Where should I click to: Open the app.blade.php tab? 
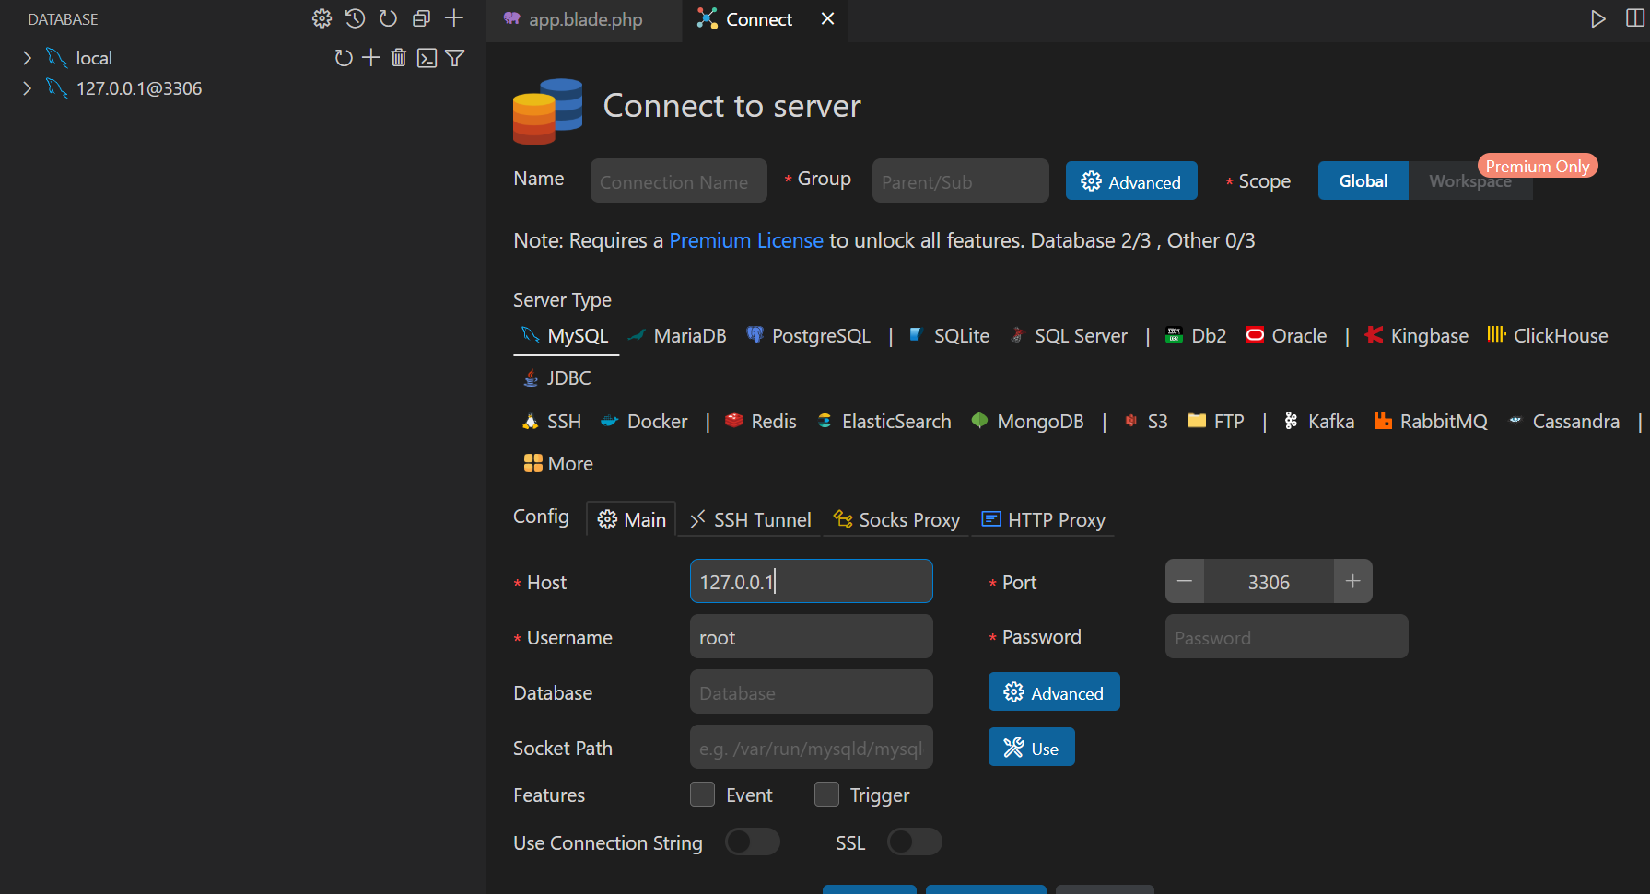click(584, 20)
